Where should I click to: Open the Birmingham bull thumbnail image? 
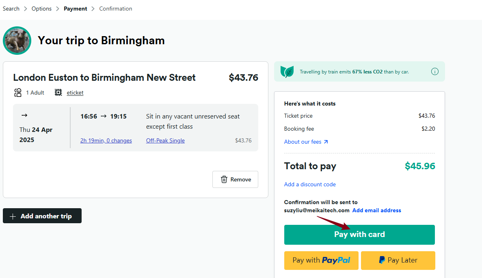(x=17, y=41)
